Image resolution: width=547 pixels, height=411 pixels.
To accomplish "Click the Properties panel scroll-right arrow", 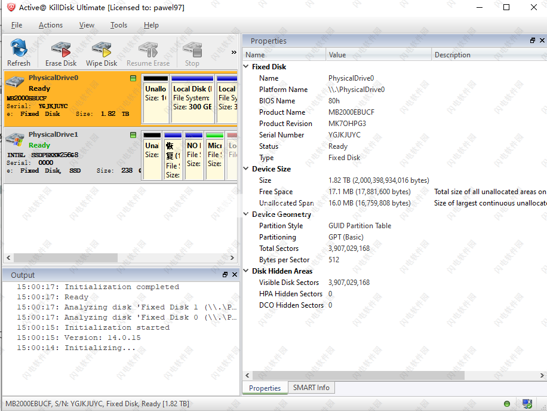I will coord(542,375).
